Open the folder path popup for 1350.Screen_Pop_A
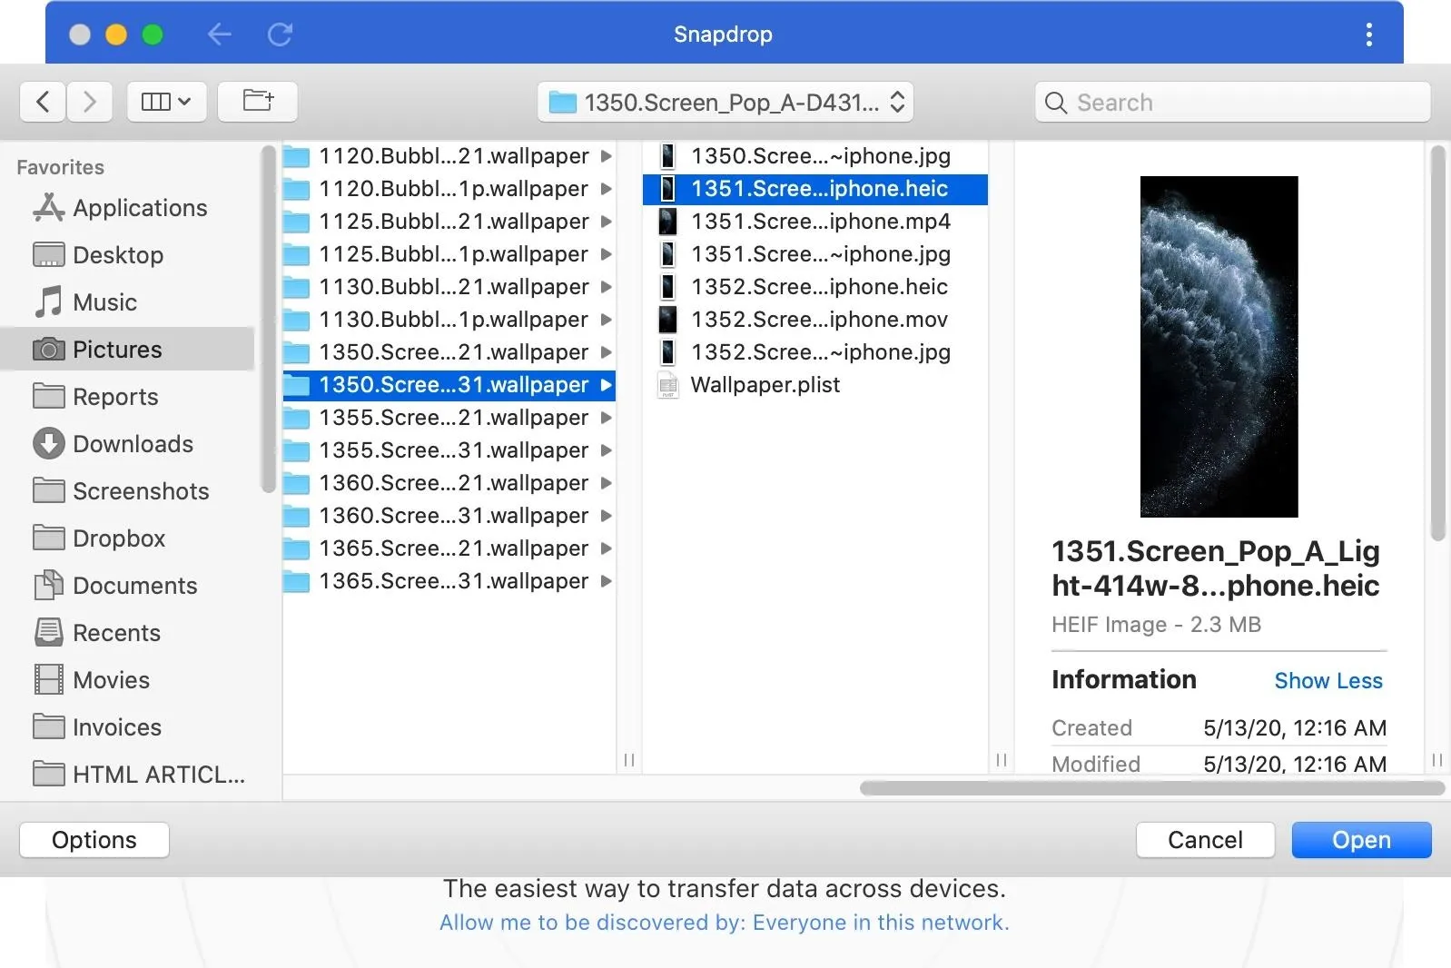Image resolution: width=1451 pixels, height=968 pixels. (725, 102)
